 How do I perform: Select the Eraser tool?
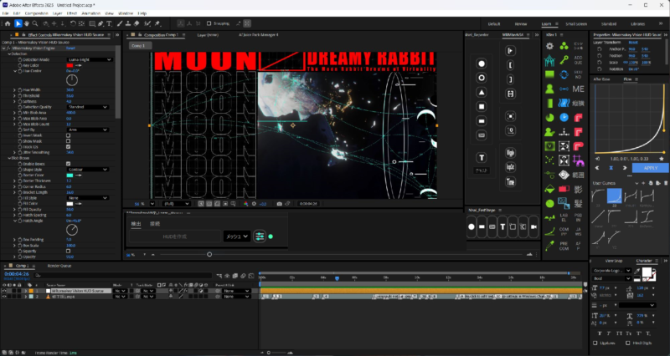point(137,24)
